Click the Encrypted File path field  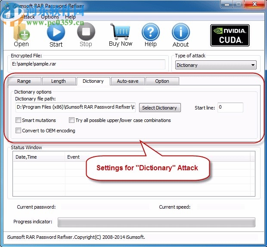88,64
